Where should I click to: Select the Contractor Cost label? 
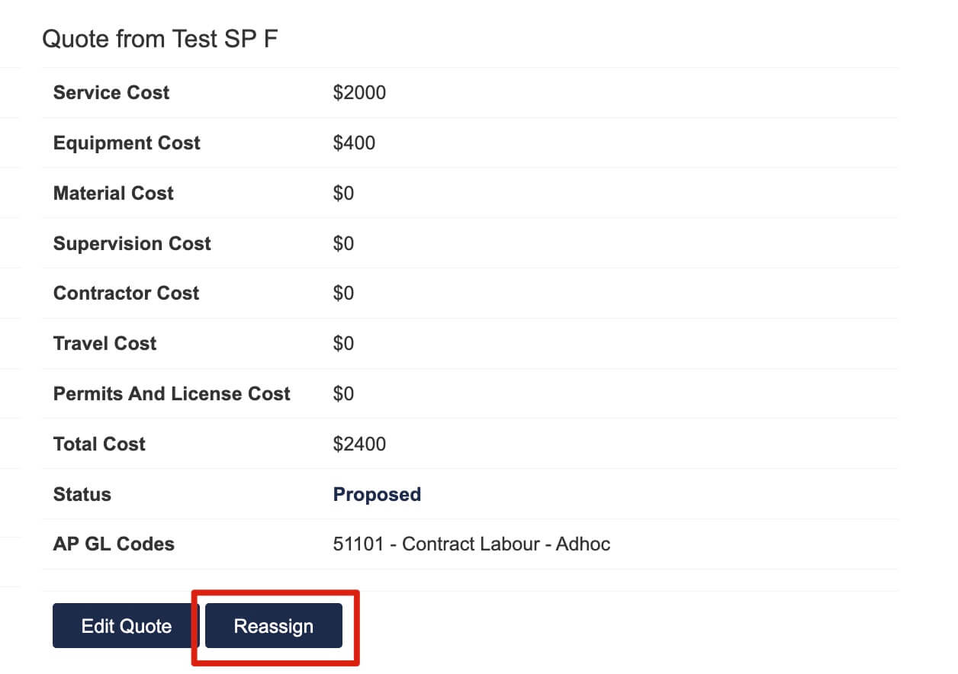coord(126,293)
